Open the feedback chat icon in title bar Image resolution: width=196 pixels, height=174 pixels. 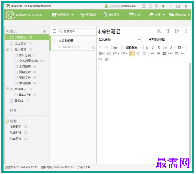(156, 6)
